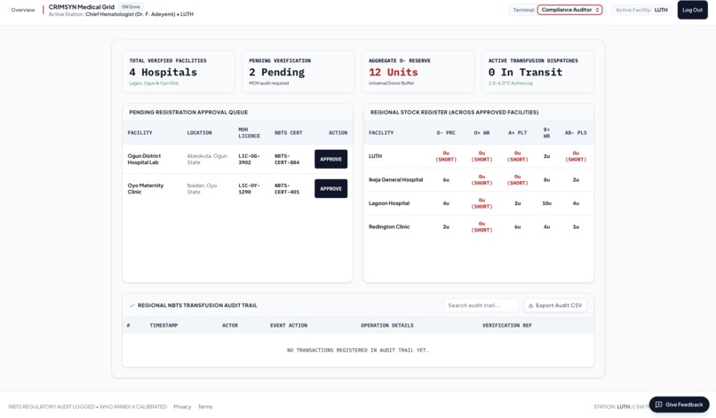Select the Total Verified Facilities card

click(179, 72)
